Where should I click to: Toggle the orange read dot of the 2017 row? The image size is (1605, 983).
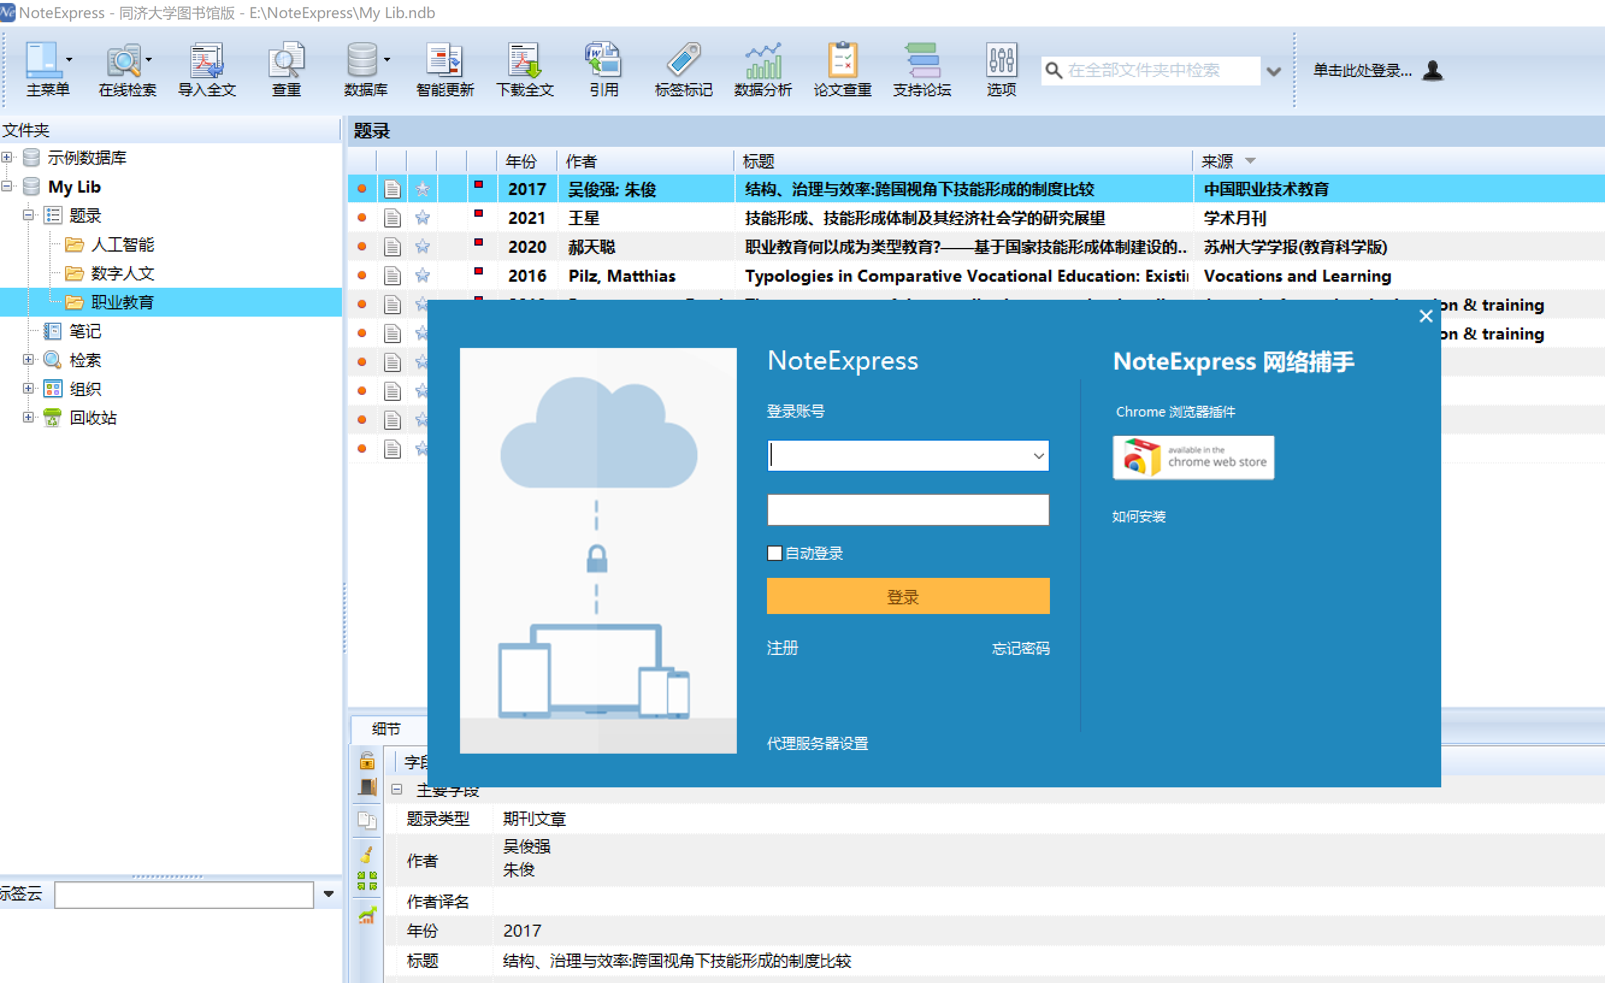point(361,189)
